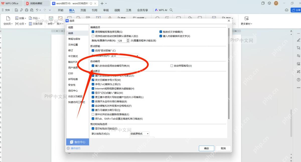Toggle 键入时自动应用自动编号列表(A) checkbox

[93, 66]
